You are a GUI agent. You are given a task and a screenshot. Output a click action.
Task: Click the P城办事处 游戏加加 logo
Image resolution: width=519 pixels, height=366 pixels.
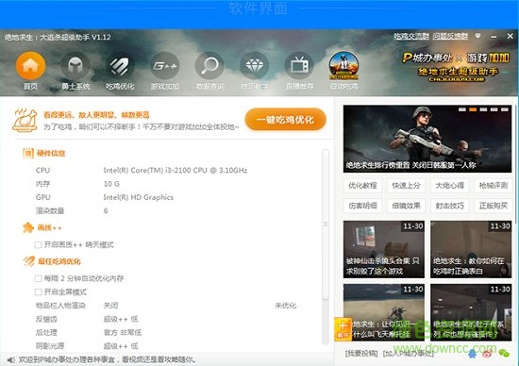456,68
